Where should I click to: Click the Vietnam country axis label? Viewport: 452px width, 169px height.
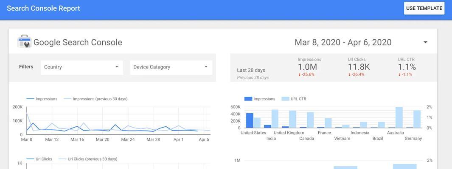tap(342, 139)
